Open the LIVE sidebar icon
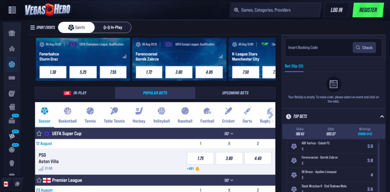Image resolution: width=390 pixels, height=192 pixels. click(12, 78)
